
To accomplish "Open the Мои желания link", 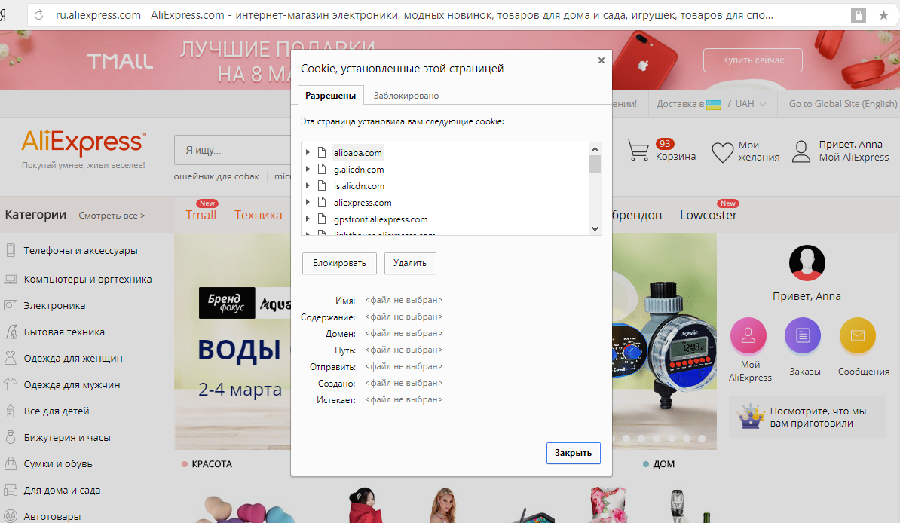I will [x=758, y=151].
